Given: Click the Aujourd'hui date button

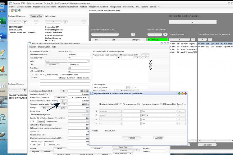Looking at the screenshot, I should click(53, 64).
